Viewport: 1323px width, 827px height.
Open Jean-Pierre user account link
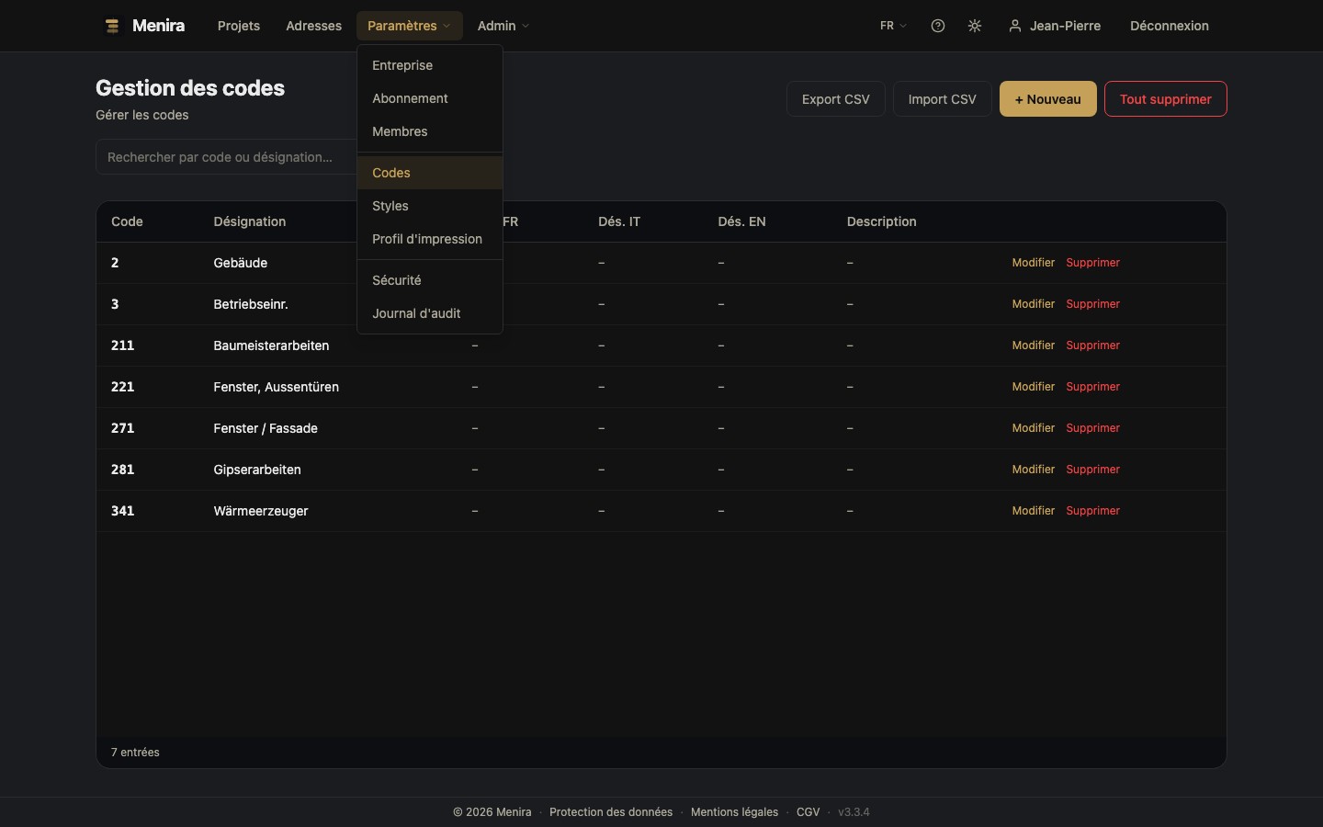pyautogui.click(x=1055, y=26)
